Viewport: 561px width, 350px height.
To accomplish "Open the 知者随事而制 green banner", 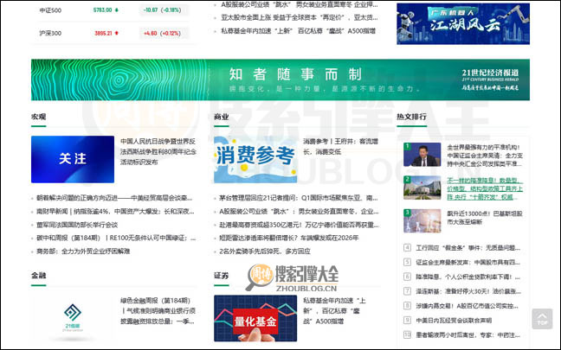I will 280,80.
